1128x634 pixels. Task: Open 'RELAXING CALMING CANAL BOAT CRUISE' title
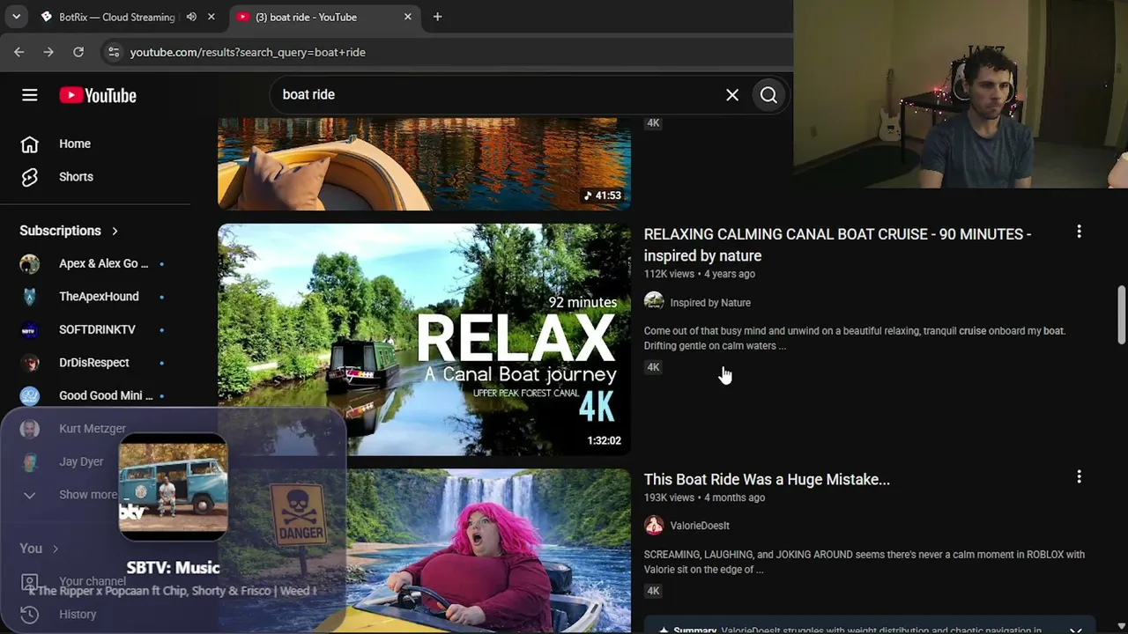tap(837, 245)
